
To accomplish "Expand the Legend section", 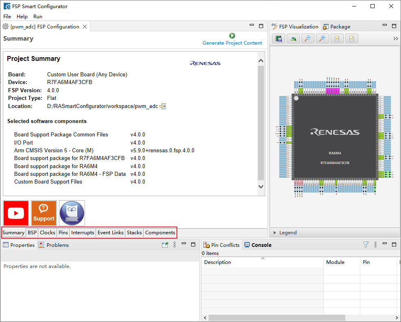I will (275, 233).
